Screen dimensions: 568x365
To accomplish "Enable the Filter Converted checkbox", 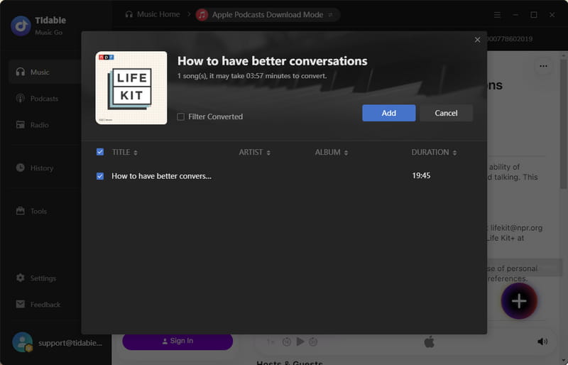I will pos(181,116).
